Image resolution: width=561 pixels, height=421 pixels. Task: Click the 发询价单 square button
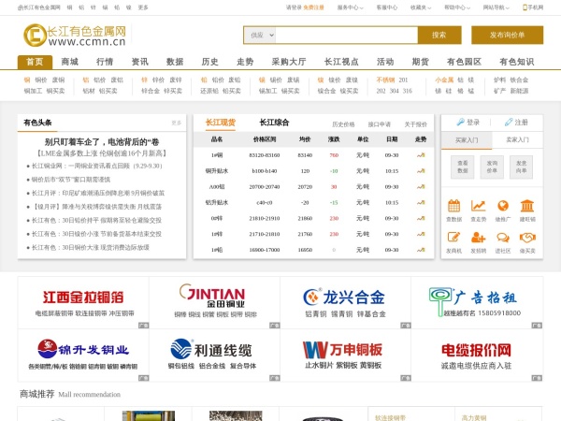tap(492, 167)
